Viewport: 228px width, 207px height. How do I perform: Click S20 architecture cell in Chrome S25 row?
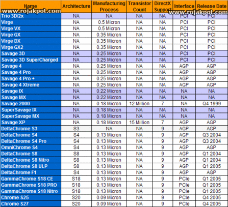pyautogui.click(x=76, y=198)
